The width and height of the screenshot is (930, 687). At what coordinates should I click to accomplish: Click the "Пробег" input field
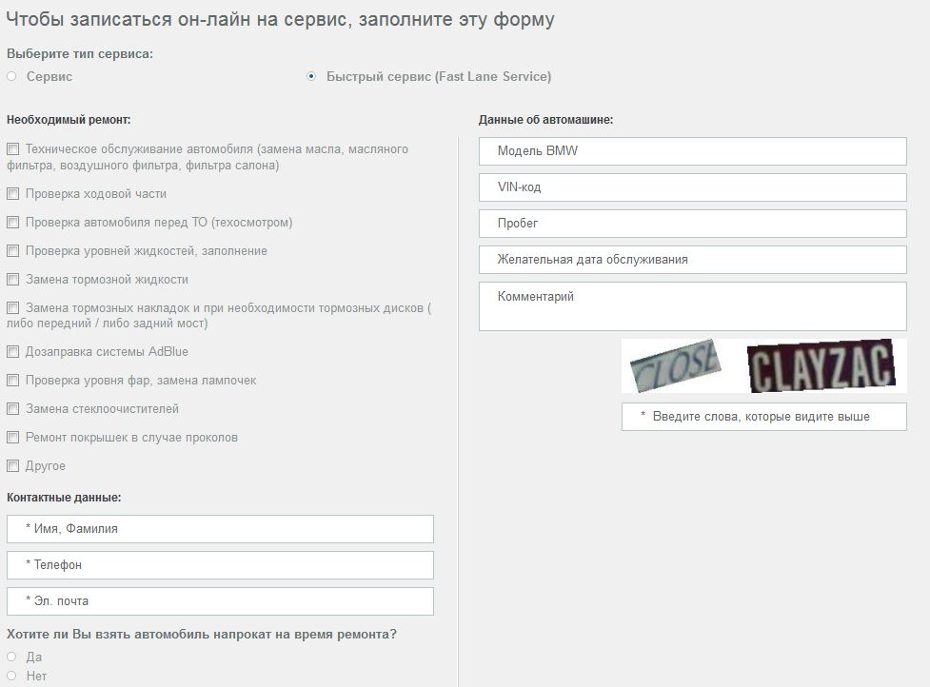(693, 224)
